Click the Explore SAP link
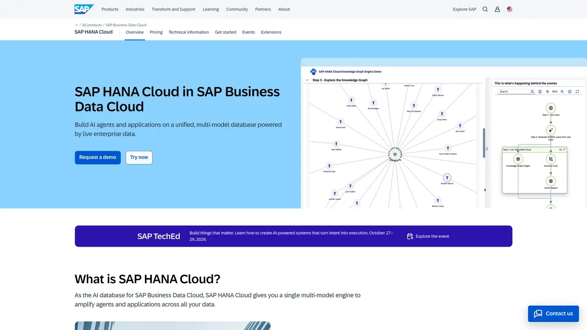 (x=465, y=9)
